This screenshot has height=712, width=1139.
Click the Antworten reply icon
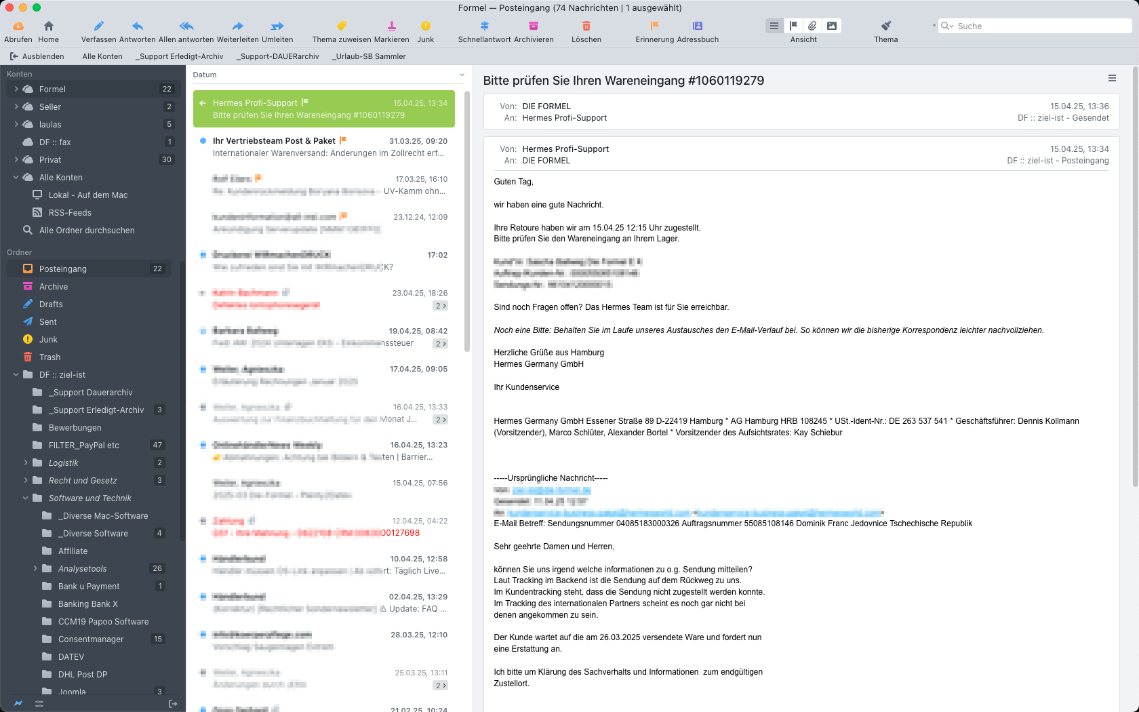click(x=138, y=26)
